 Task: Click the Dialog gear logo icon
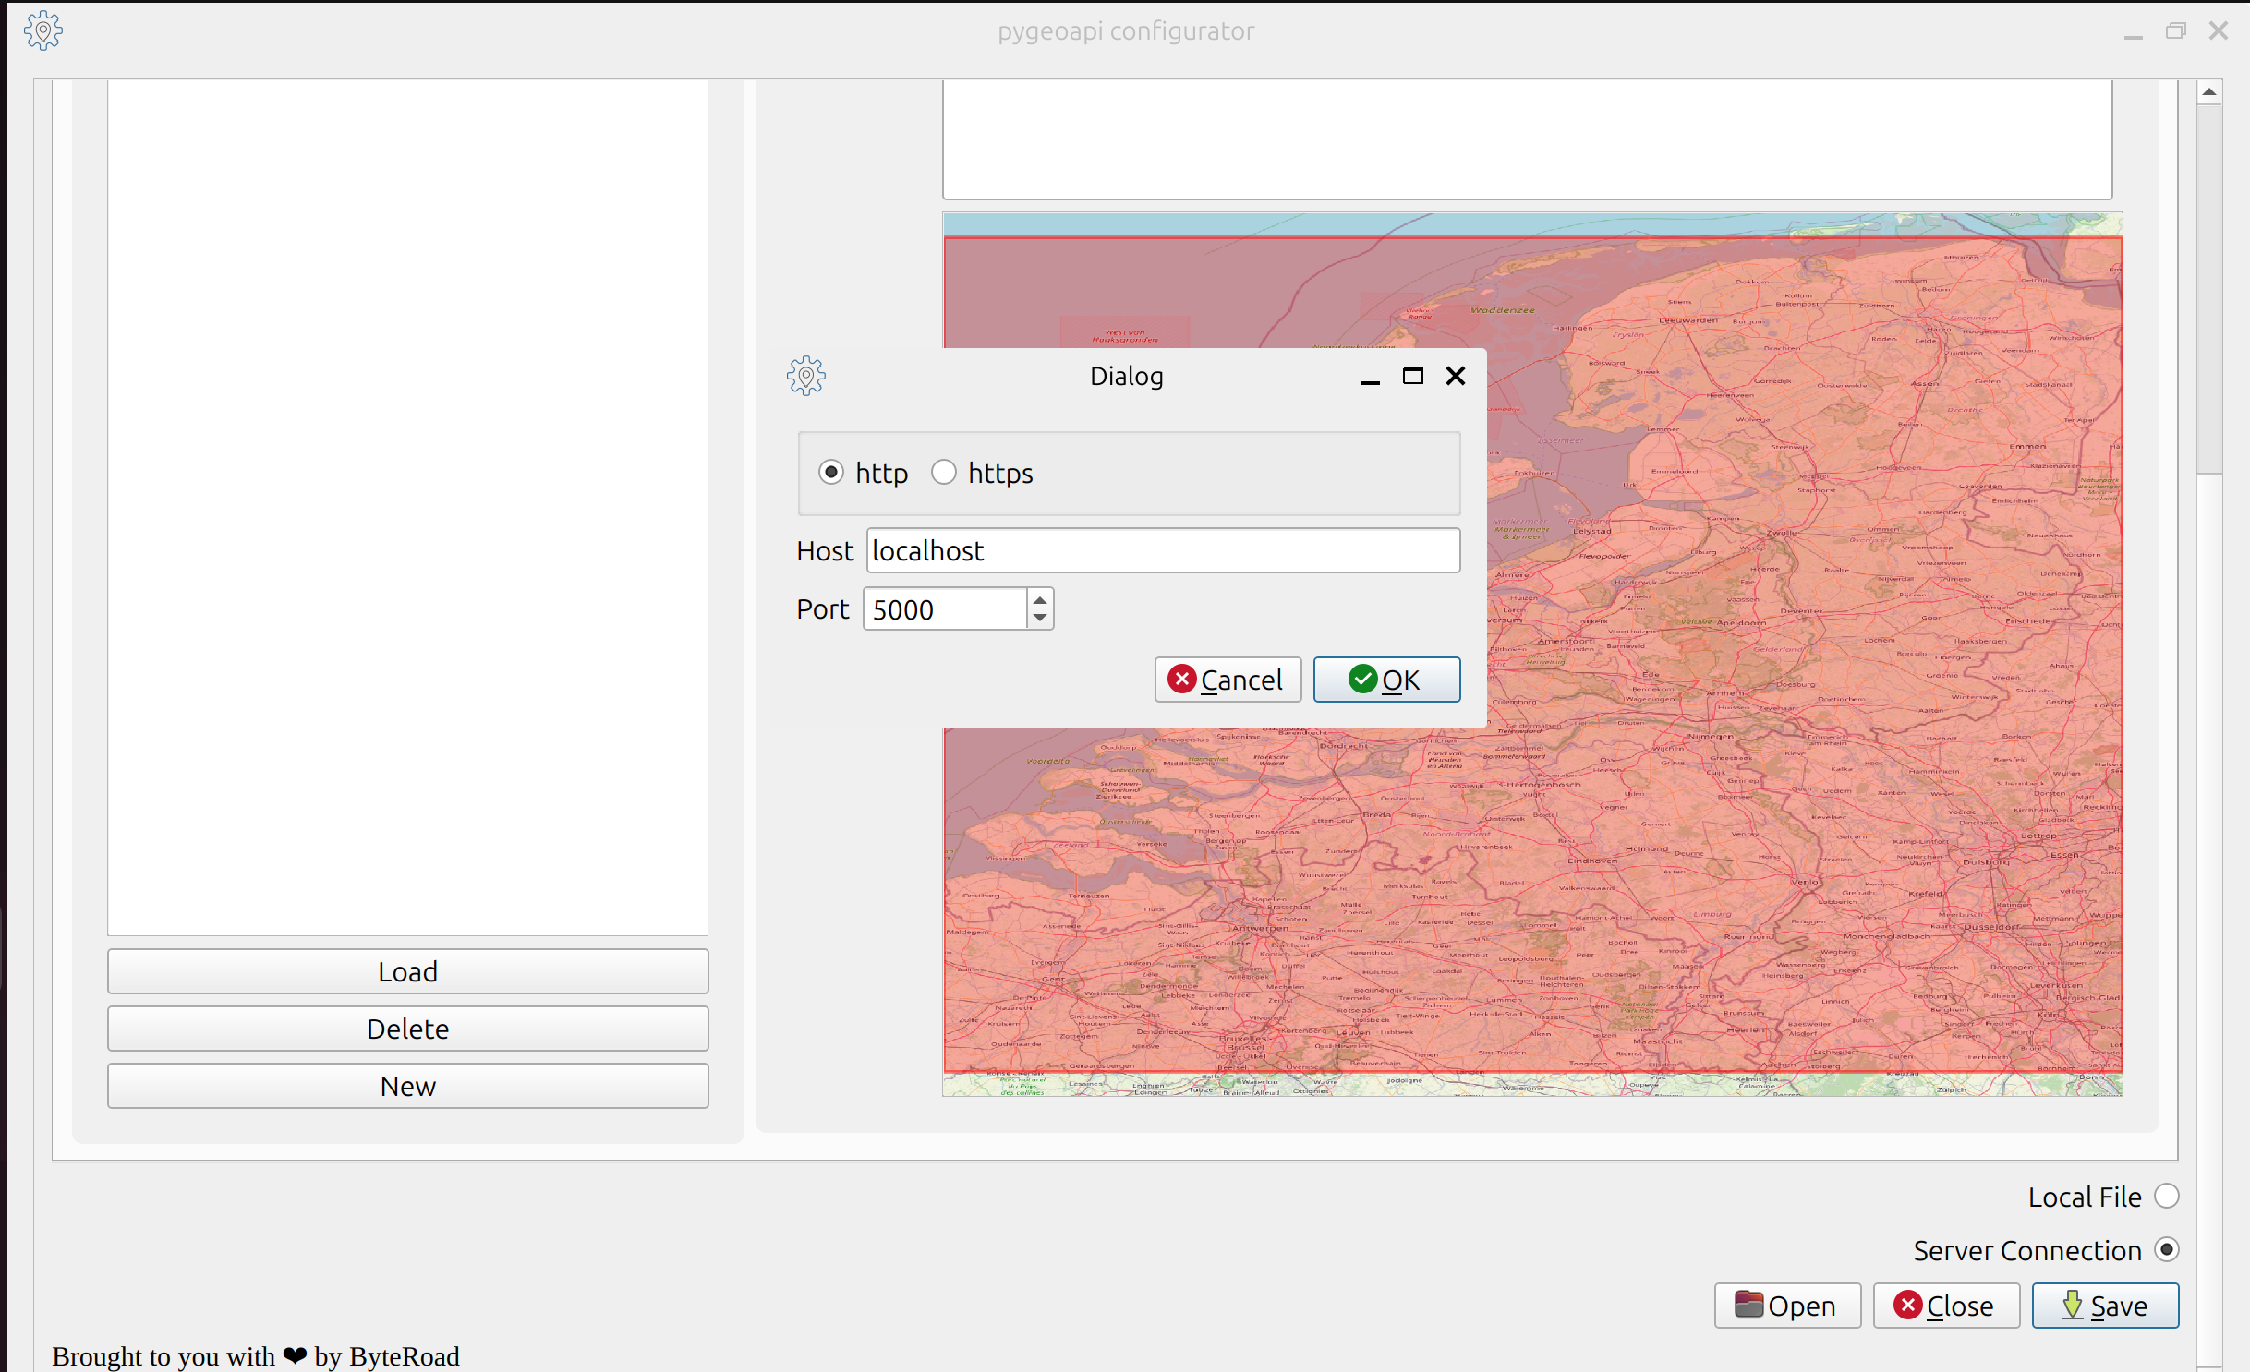pyautogui.click(x=805, y=376)
